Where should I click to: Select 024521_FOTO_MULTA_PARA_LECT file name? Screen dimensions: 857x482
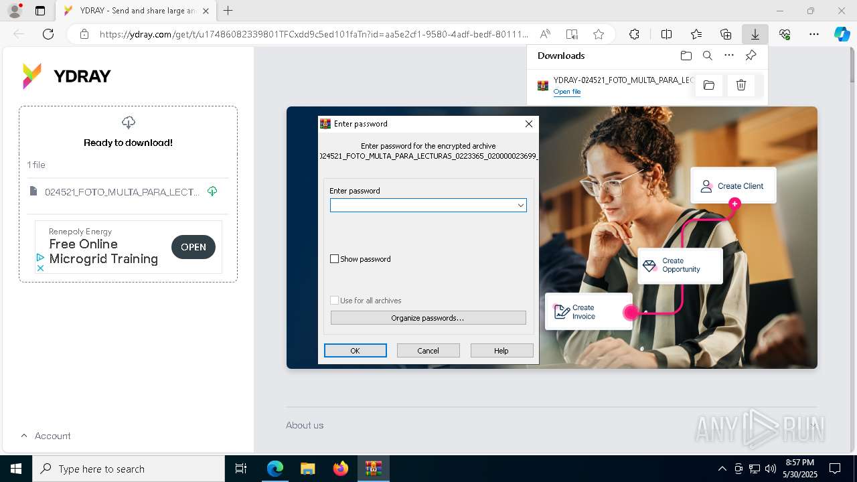coord(122,192)
